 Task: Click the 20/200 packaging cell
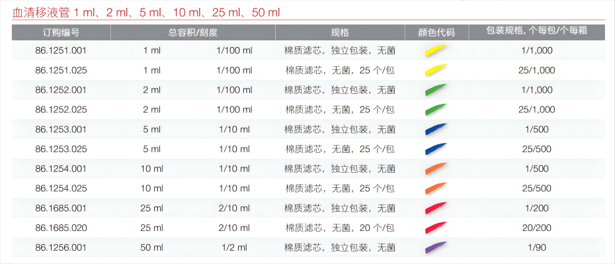pos(536,228)
